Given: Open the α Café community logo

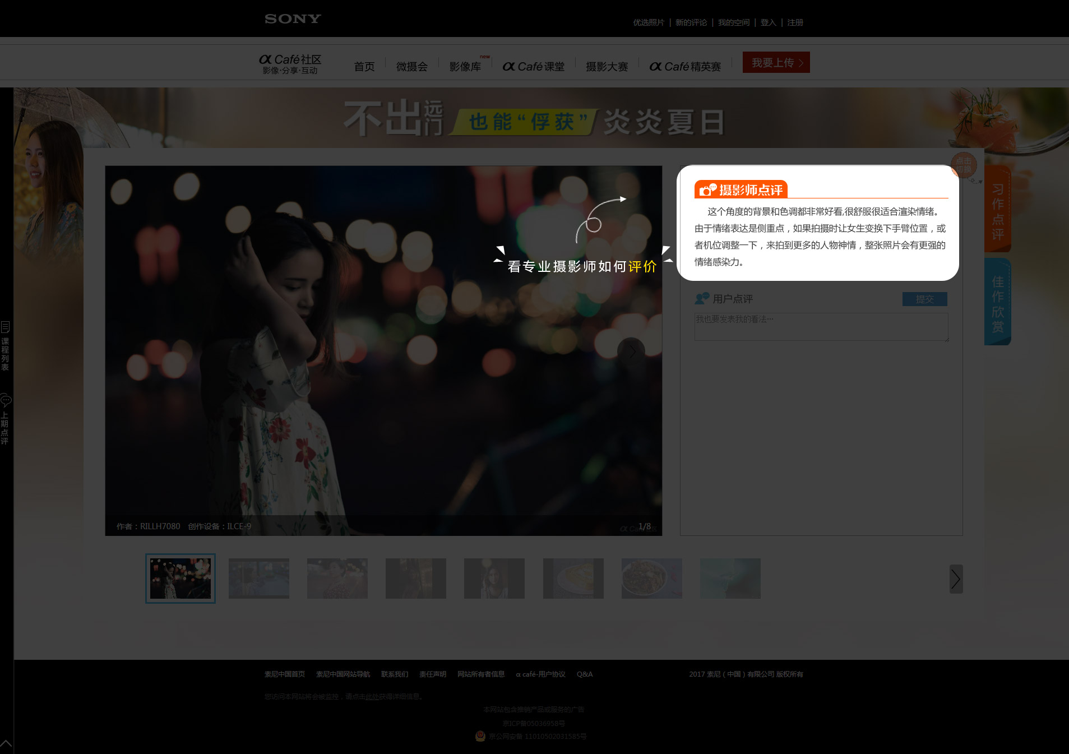Looking at the screenshot, I should click(x=290, y=64).
